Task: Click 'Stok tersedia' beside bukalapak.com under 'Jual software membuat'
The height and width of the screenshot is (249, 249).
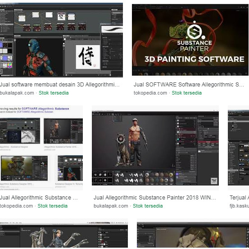Action: tap(54, 93)
